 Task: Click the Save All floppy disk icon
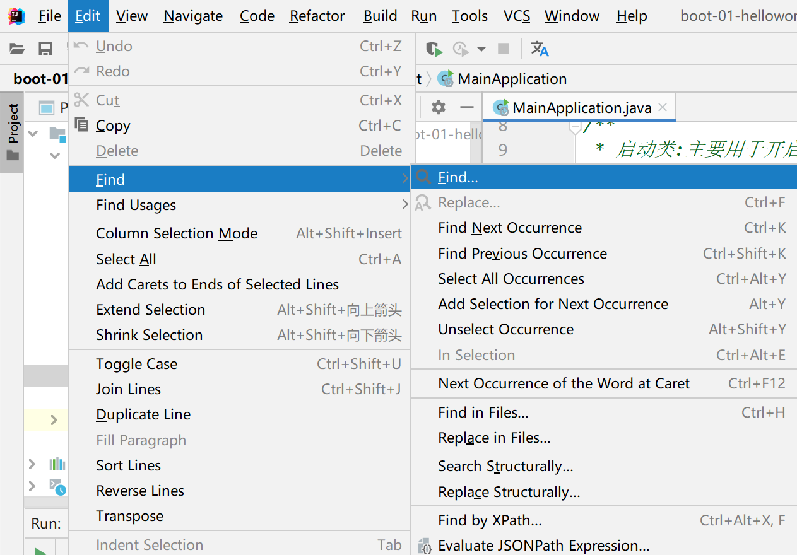click(x=45, y=49)
